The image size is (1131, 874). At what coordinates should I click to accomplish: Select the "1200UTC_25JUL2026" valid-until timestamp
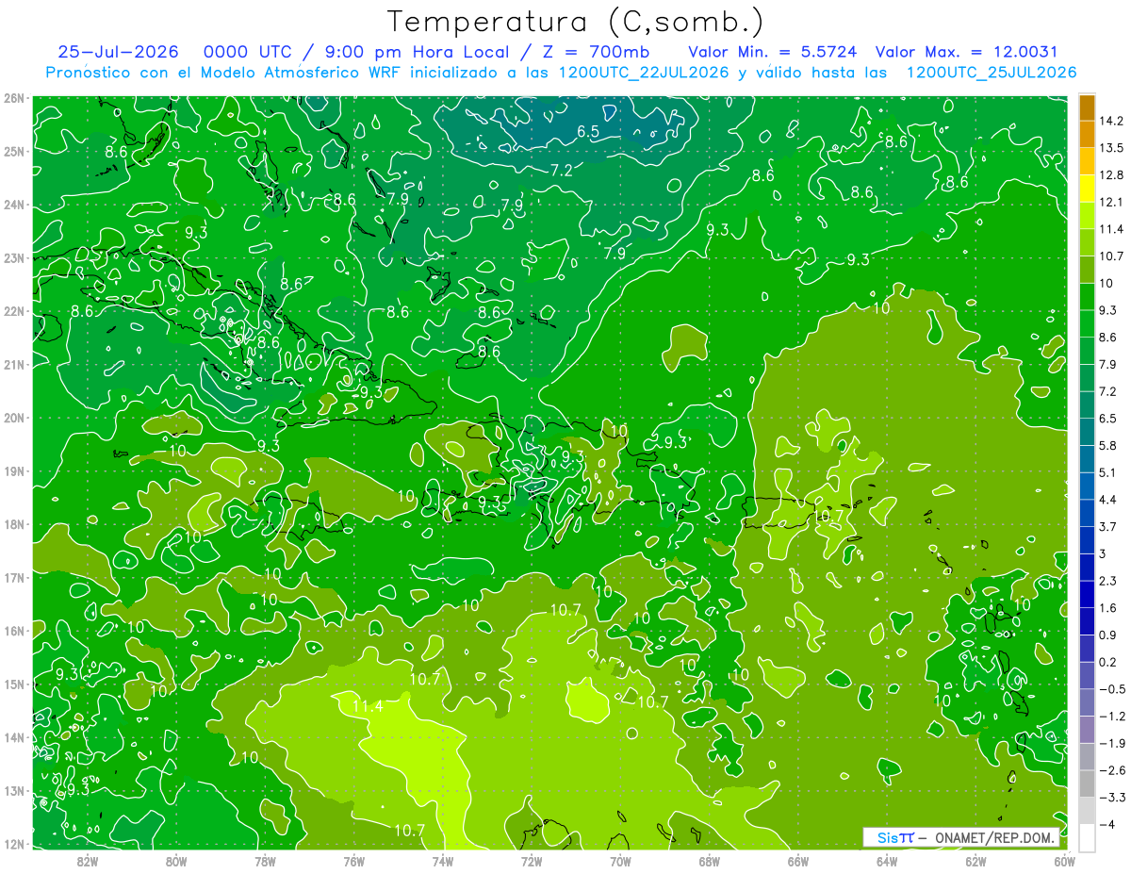point(992,72)
